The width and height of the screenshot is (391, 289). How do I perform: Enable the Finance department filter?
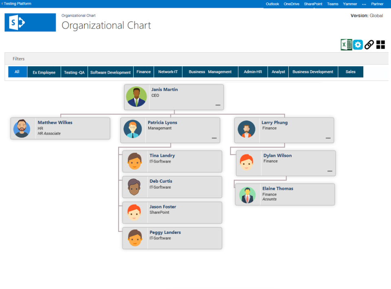tap(143, 72)
